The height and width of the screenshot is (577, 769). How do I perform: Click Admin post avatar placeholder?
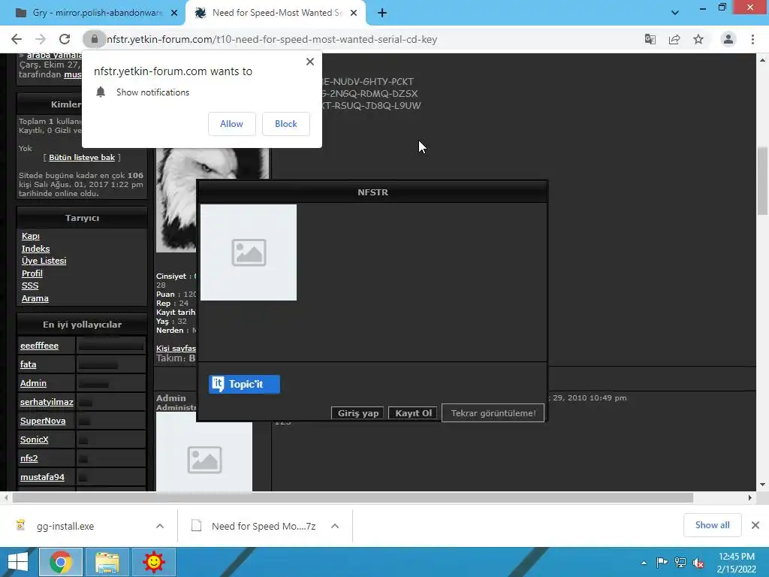click(x=204, y=452)
